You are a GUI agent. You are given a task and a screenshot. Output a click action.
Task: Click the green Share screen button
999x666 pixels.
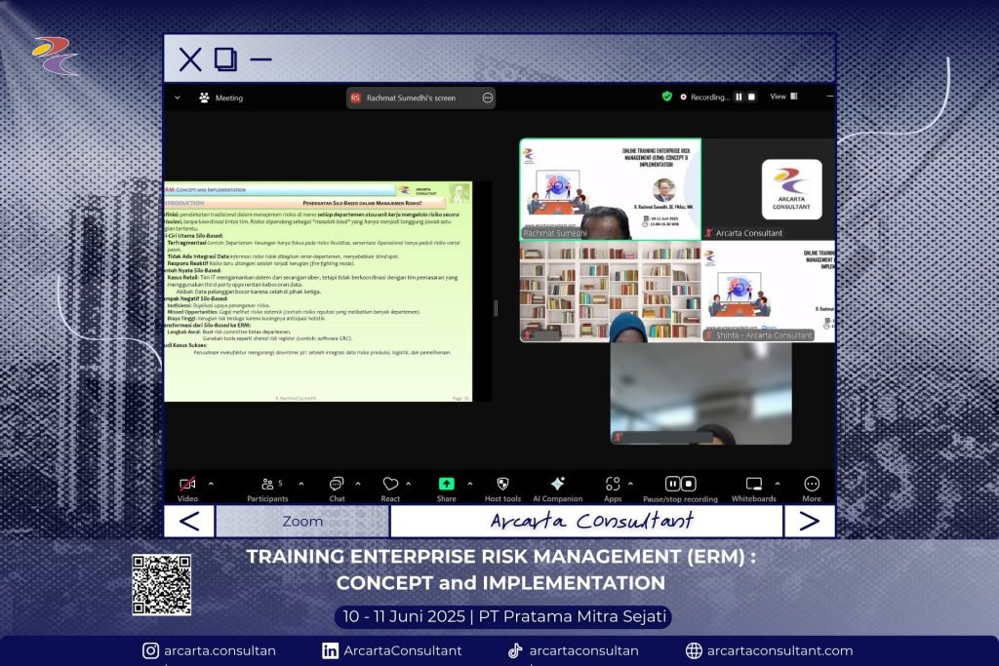click(x=446, y=485)
